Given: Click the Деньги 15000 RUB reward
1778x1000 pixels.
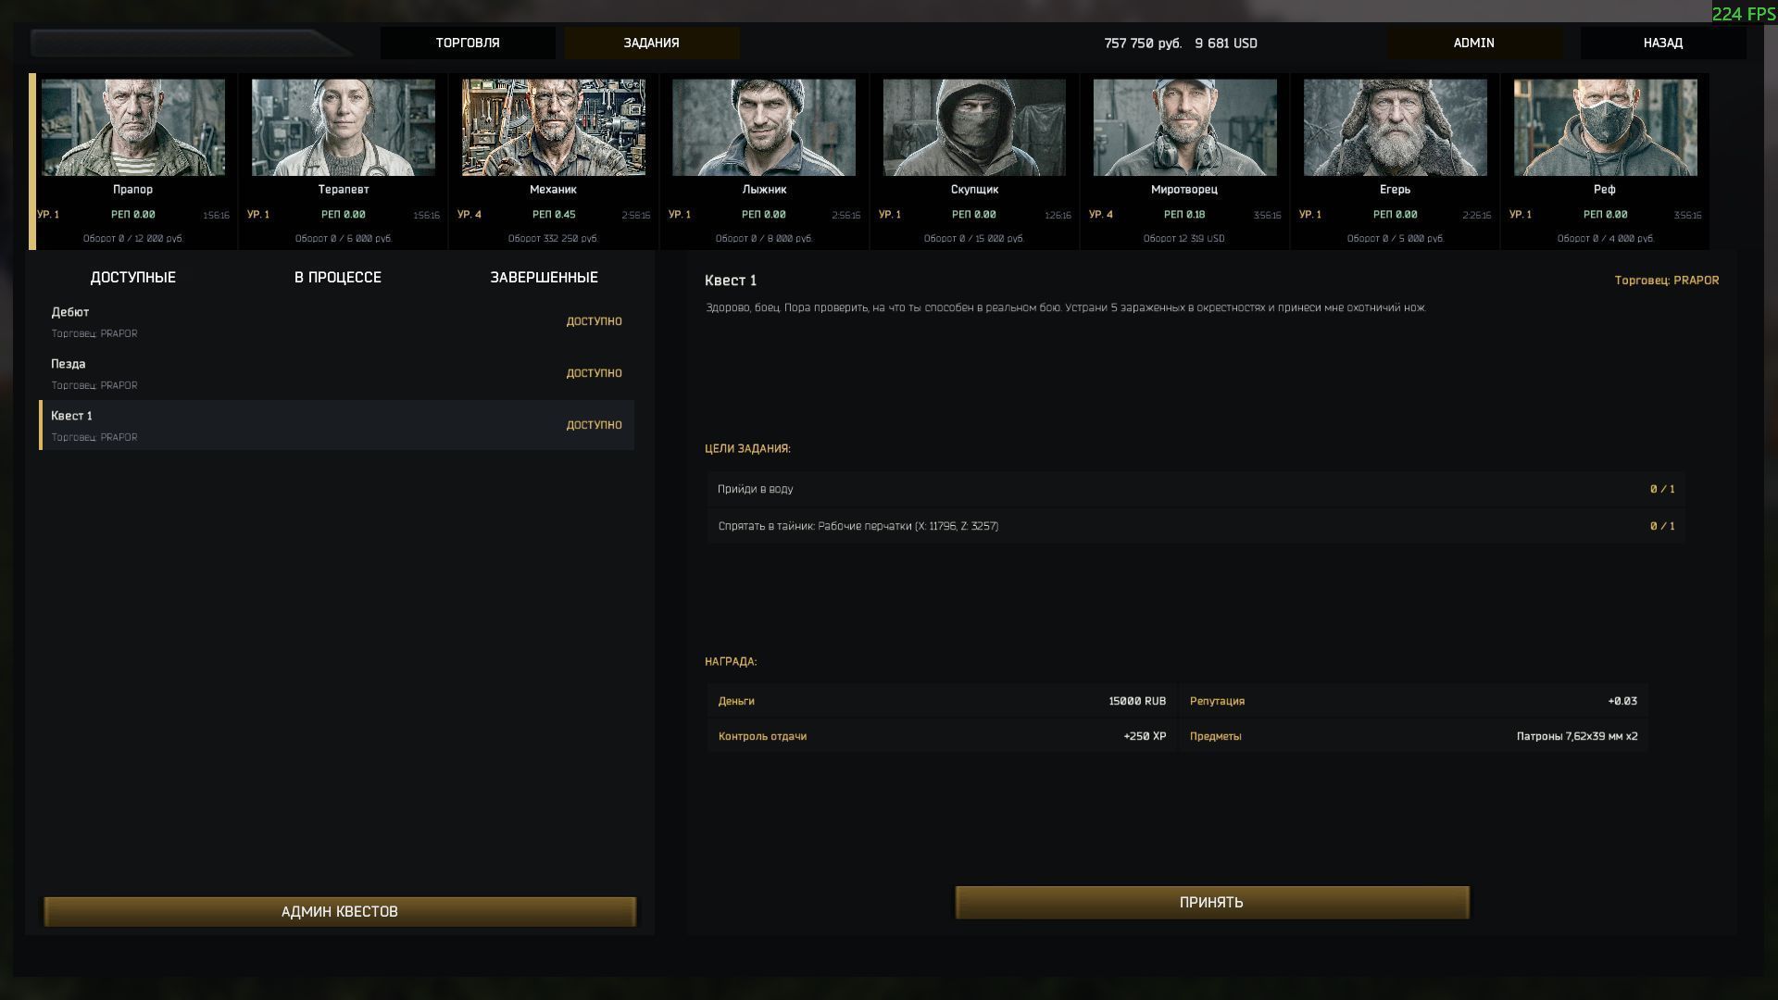Looking at the screenshot, I should coord(942,701).
